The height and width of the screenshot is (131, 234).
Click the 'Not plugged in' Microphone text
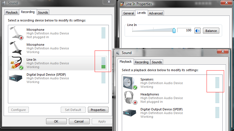pyautogui.click(x=38, y=37)
